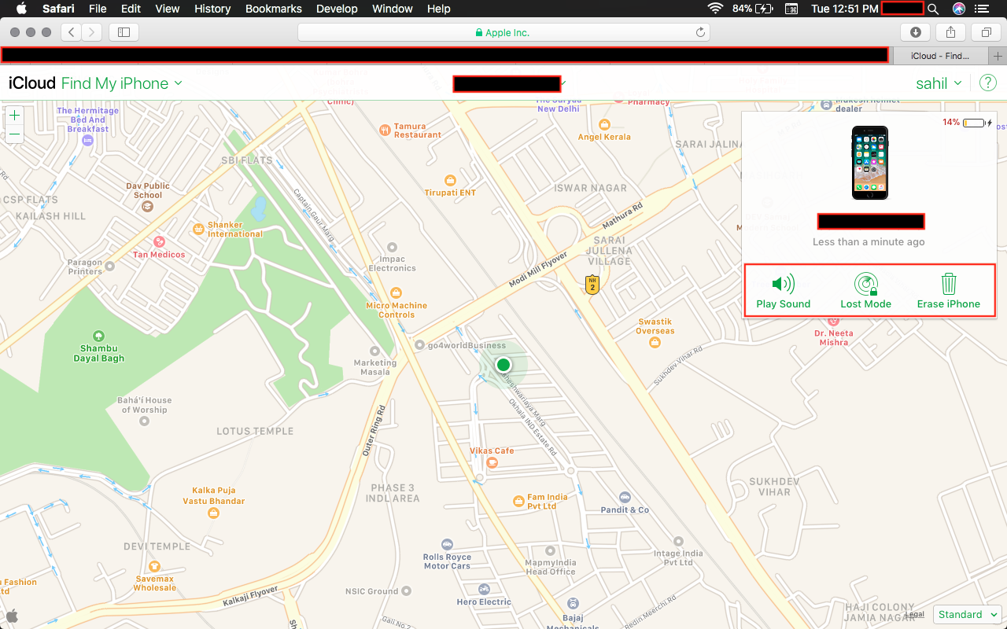Open the History menu
This screenshot has height=629, width=1007.
point(212,9)
